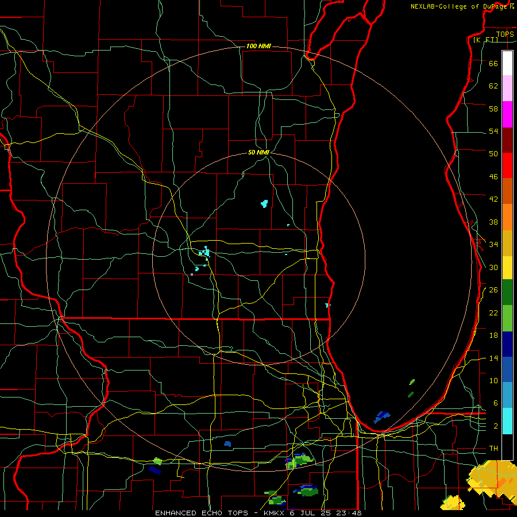This screenshot has height=517, width=517.
Task: Click the maroon legend swatch
Action: [507, 140]
